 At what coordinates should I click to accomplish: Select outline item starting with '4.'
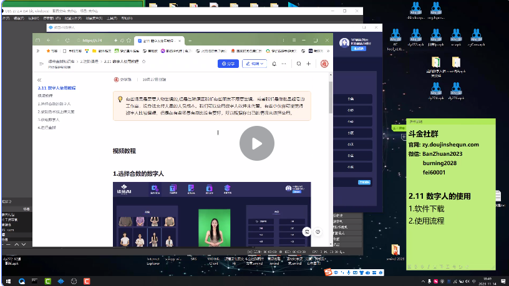click(x=47, y=128)
